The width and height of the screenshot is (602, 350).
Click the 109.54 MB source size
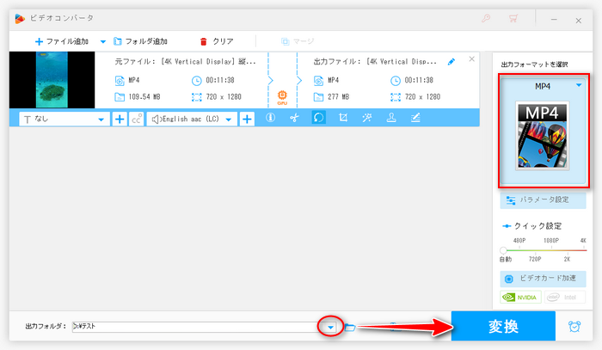pyautogui.click(x=144, y=96)
